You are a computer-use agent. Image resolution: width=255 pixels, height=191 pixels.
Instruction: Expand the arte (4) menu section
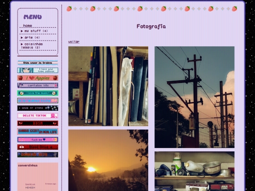(30, 38)
